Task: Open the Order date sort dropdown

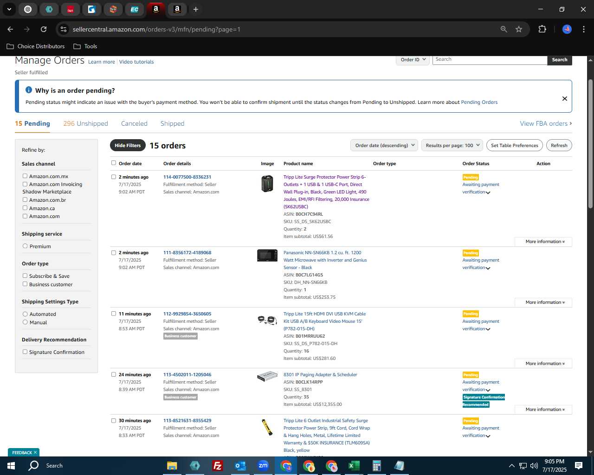Action: click(x=384, y=145)
